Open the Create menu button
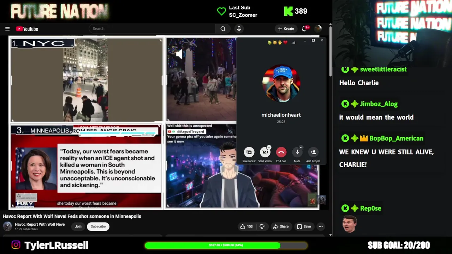Screen dimensions: 452x254 tap(286, 29)
